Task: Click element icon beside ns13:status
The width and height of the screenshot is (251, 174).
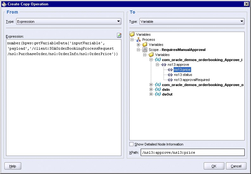Action: [x=170, y=75]
